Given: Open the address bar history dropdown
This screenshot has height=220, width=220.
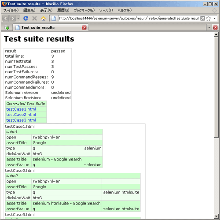Looking at the screenshot, I should coord(215,19).
